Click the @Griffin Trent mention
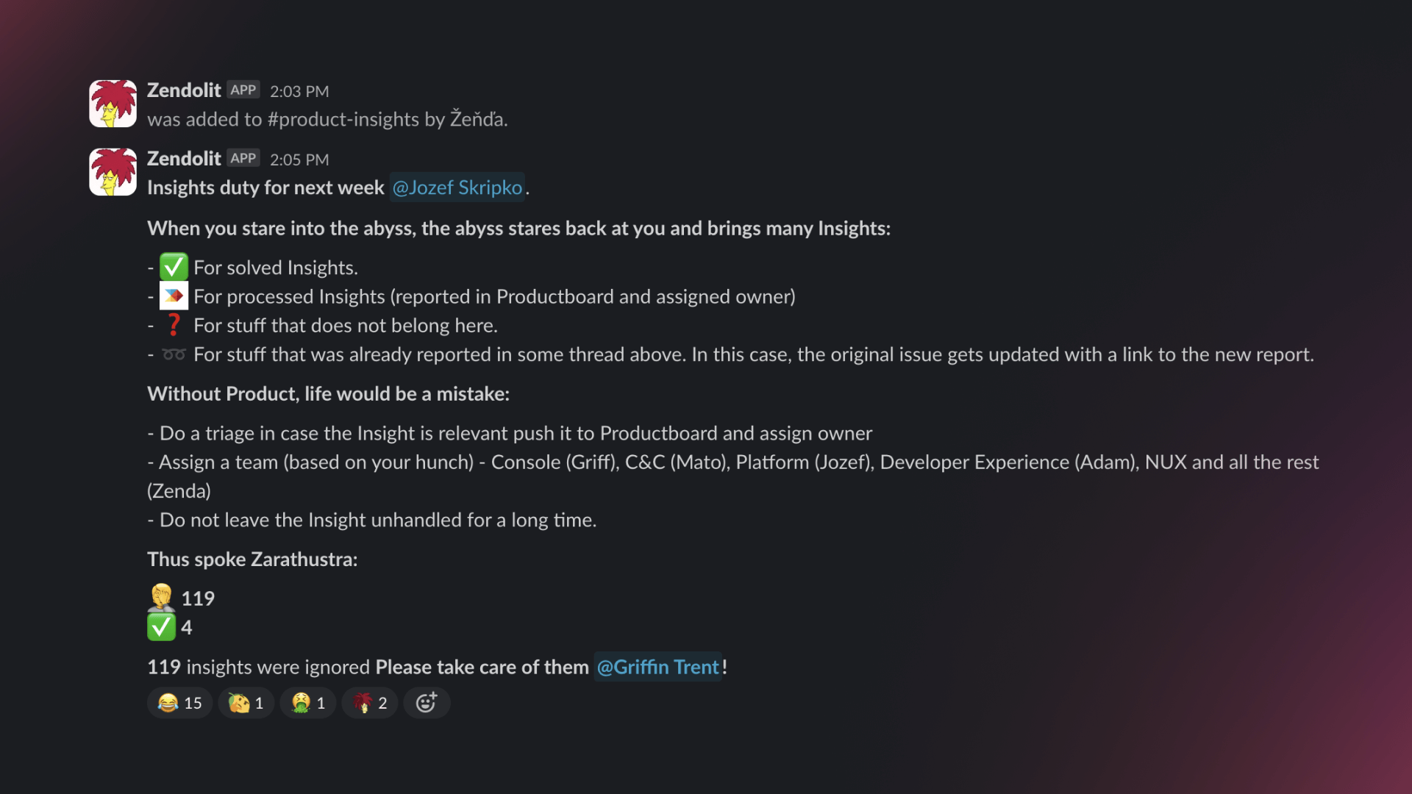 point(657,667)
